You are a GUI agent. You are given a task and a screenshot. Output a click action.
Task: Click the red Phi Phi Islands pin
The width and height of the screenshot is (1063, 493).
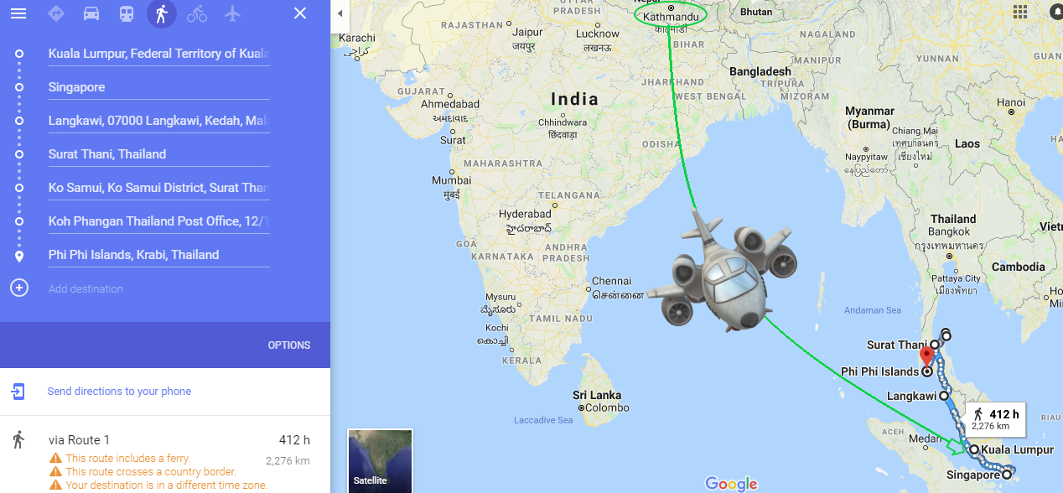pyautogui.click(x=926, y=356)
